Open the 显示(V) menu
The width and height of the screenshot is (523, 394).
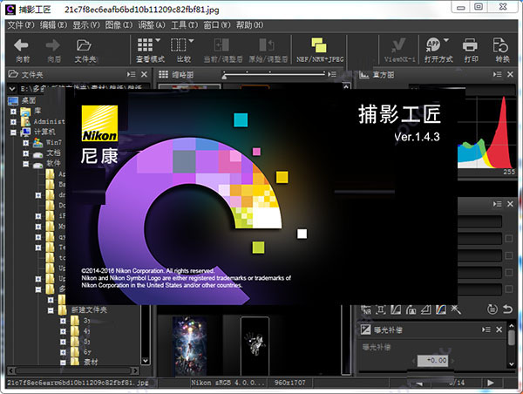pyautogui.click(x=86, y=25)
